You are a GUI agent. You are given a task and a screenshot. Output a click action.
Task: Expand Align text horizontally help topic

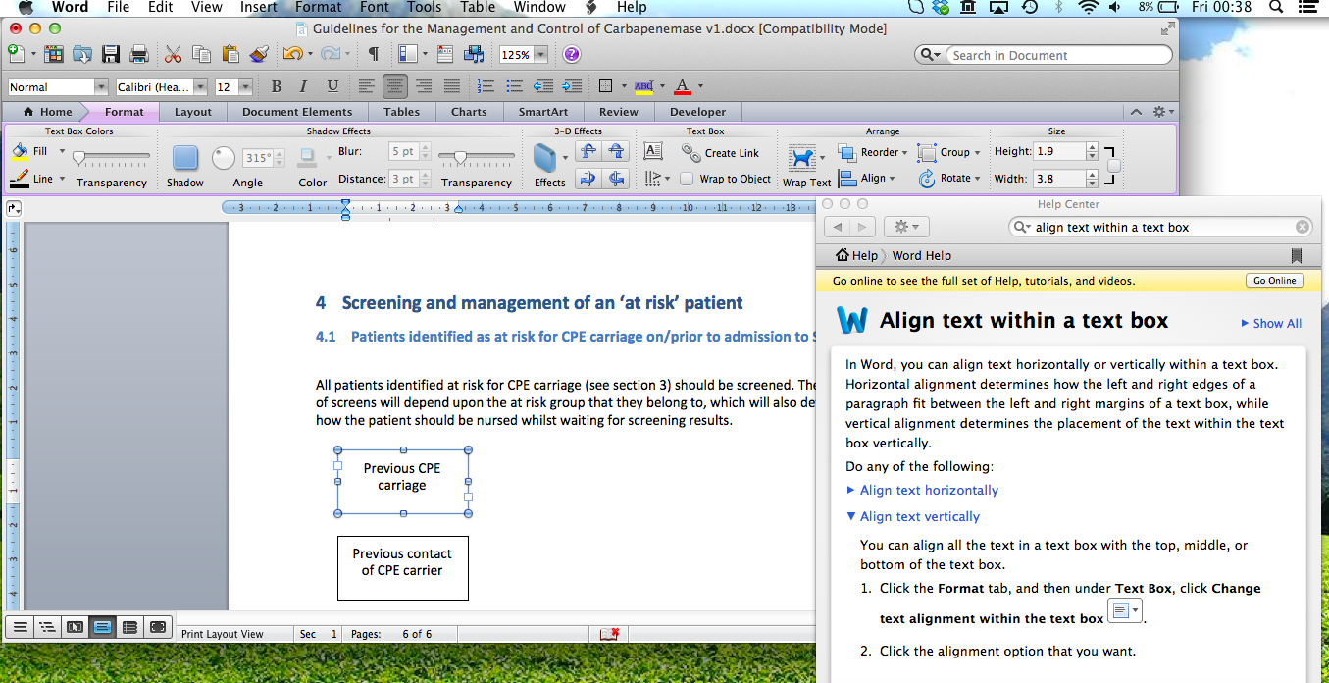coord(922,490)
